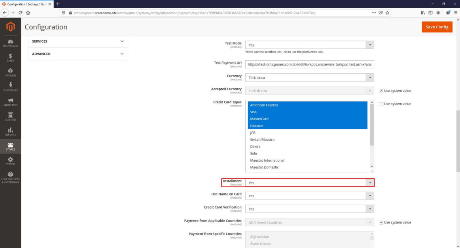Select American Express card type

307,105
